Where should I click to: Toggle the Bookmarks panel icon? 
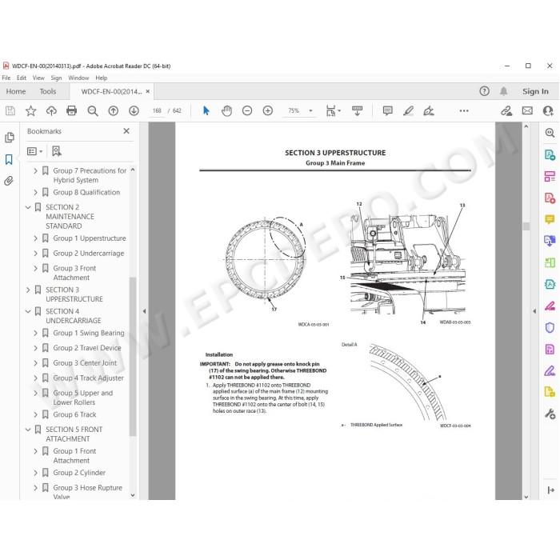(x=9, y=159)
